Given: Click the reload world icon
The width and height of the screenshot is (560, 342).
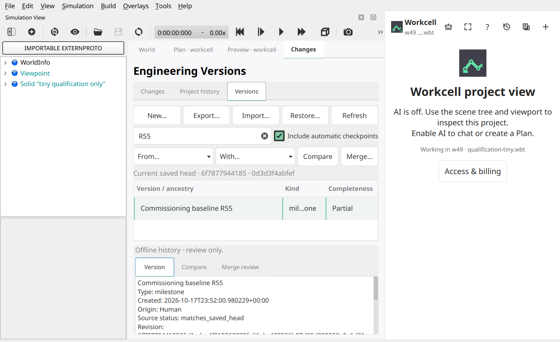Looking at the screenshot, I should (x=139, y=32).
